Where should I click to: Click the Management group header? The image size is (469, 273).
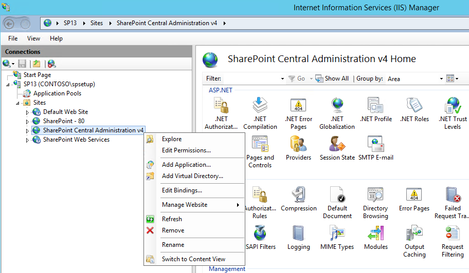pyautogui.click(x=227, y=269)
